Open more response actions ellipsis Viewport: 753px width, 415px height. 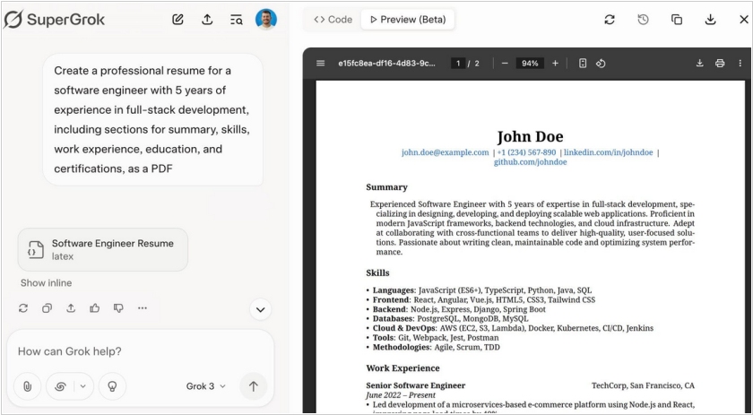click(x=143, y=308)
